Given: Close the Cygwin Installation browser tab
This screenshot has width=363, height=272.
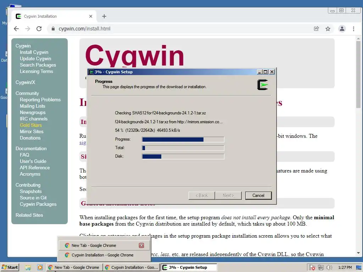Looking at the screenshot, I should [x=91, y=16].
